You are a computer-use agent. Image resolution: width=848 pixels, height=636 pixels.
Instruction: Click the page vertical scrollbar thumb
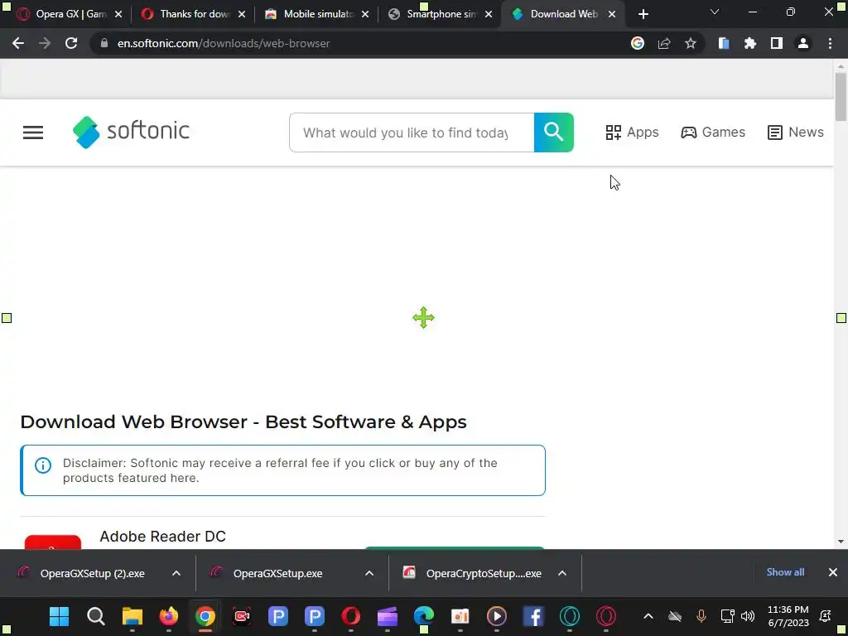coord(841,97)
